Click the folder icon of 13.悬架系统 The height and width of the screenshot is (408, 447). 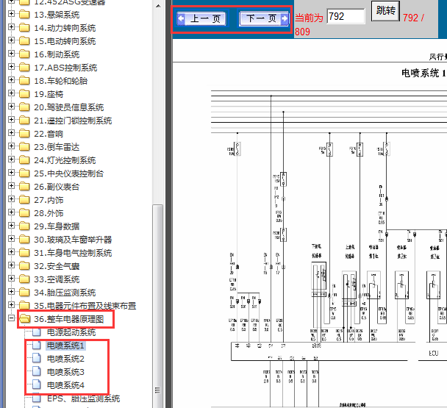pyautogui.click(x=24, y=14)
